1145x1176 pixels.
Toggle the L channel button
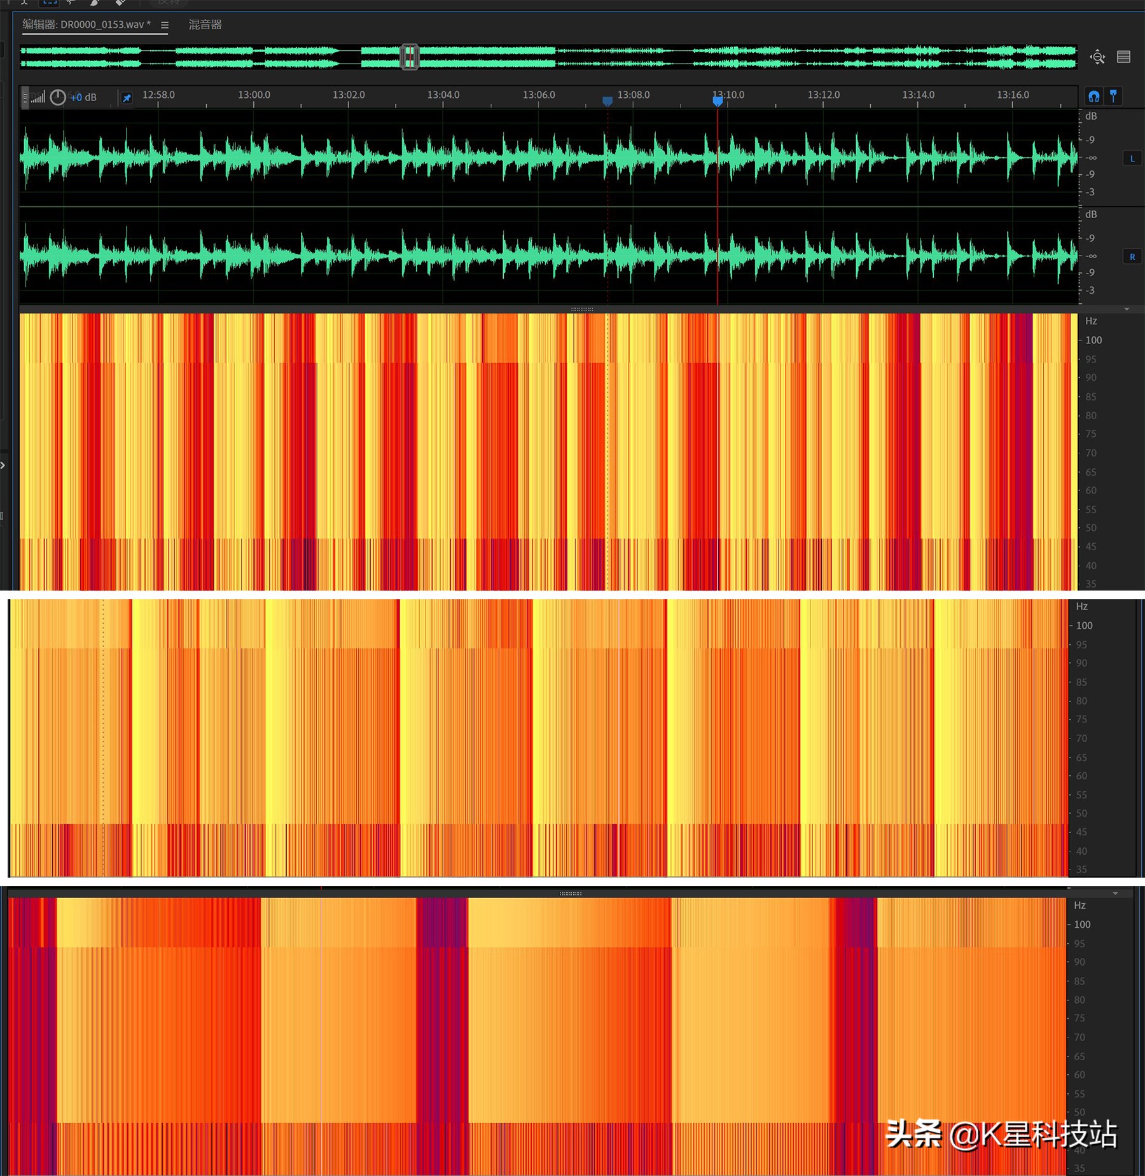tap(1132, 158)
